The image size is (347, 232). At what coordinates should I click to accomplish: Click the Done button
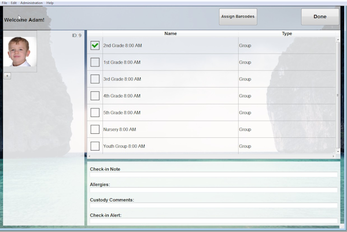tap(320, 17)
